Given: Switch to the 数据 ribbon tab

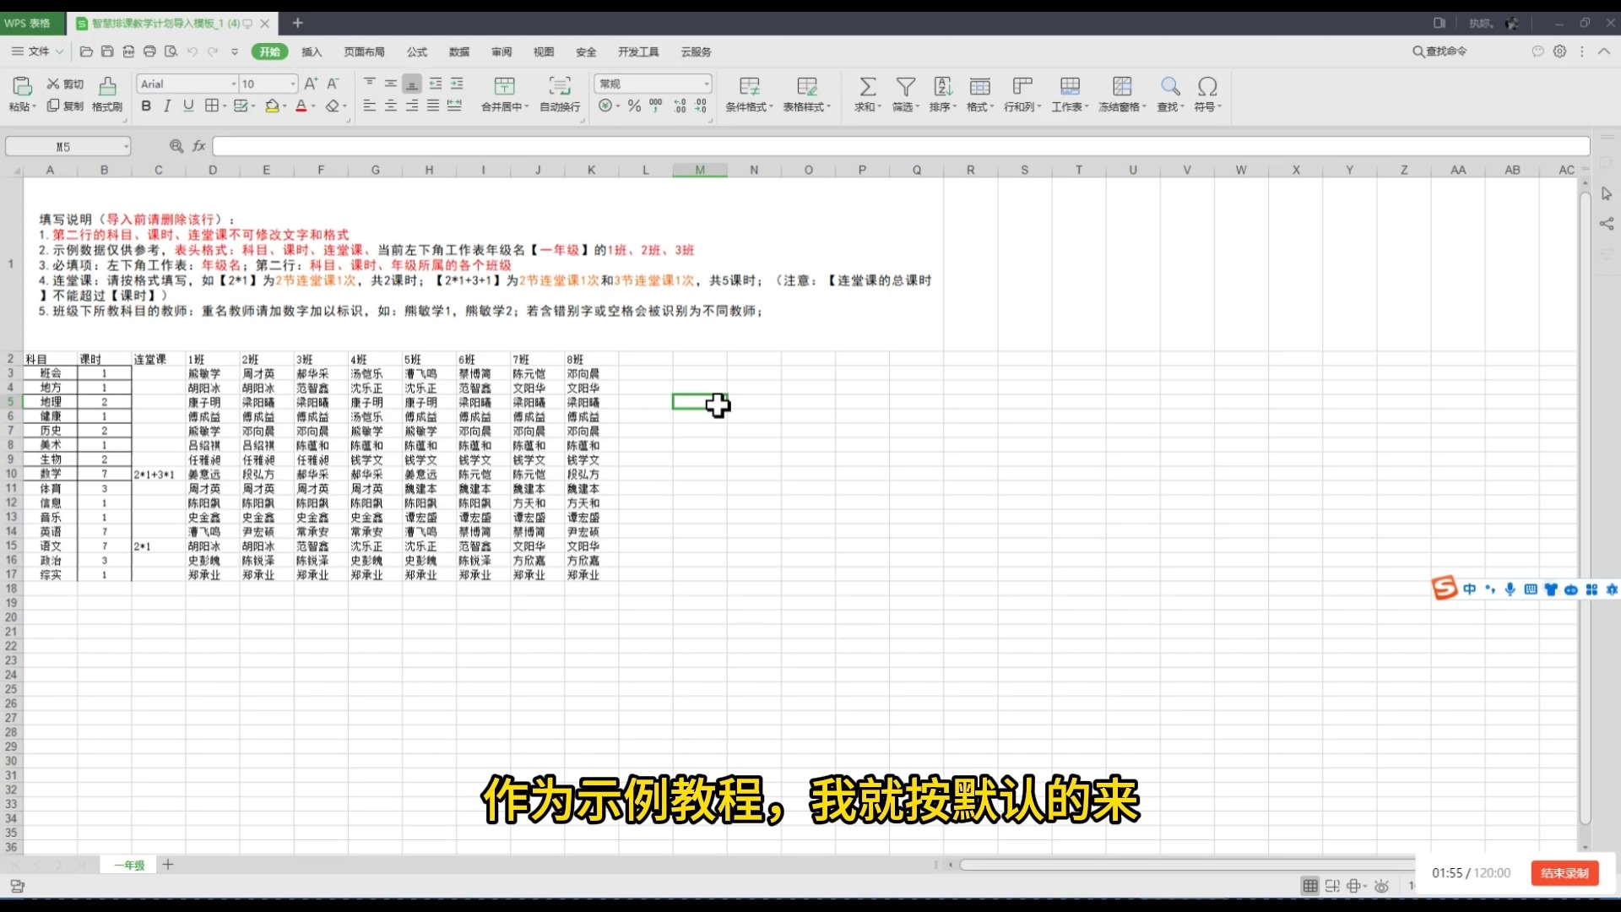Looking at the screenshot, I should 459,52.
